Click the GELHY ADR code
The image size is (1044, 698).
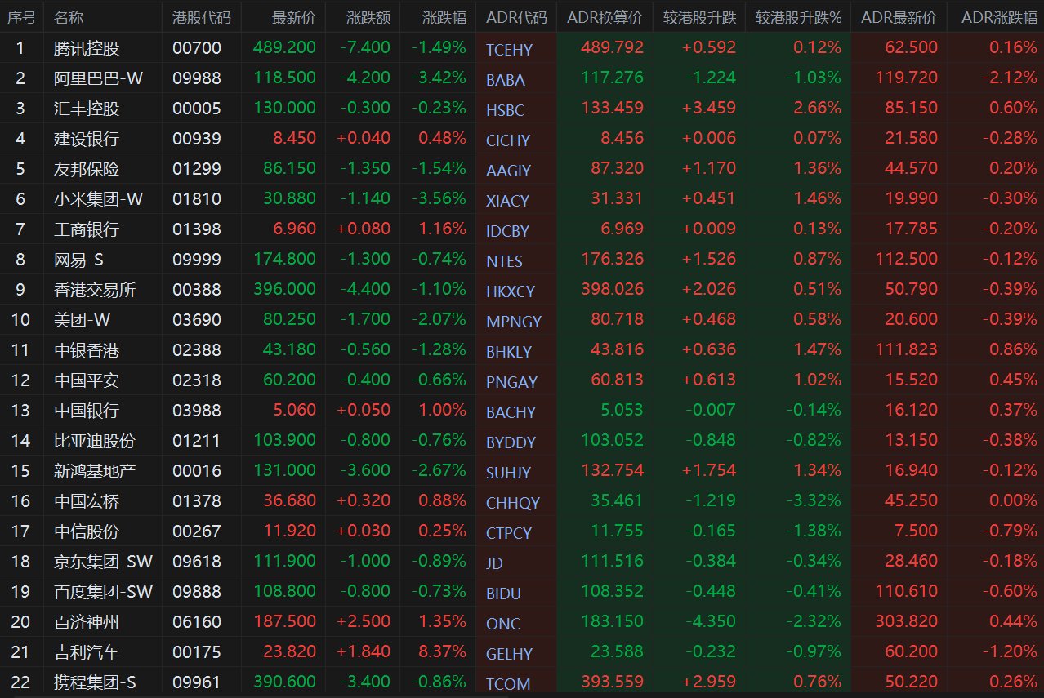coord(510,654)
